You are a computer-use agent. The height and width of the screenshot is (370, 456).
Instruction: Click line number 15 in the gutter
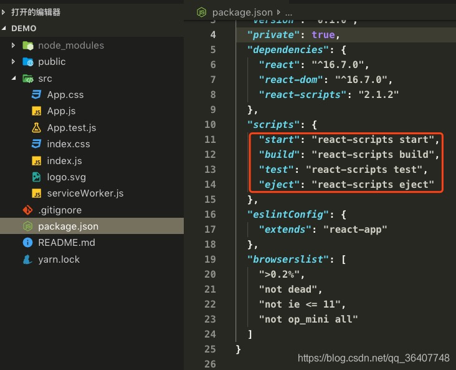pyautogui.click(x=210, y=200)
